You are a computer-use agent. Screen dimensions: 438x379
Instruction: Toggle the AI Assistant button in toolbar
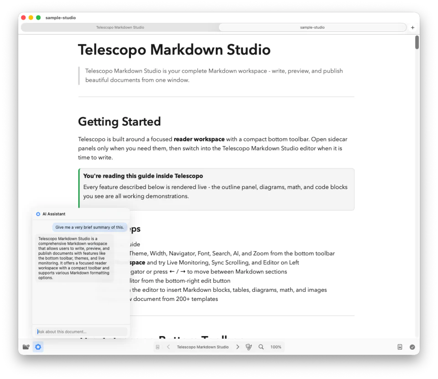[x=38, y=347]
